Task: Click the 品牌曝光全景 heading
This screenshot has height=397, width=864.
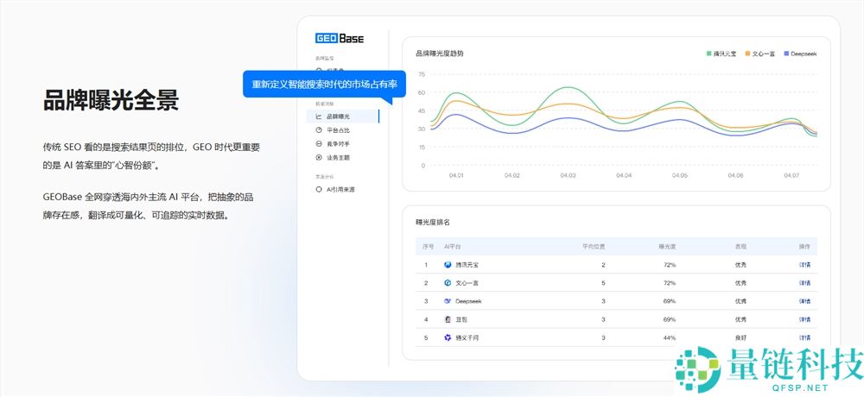Action: (x=111, y=100)
